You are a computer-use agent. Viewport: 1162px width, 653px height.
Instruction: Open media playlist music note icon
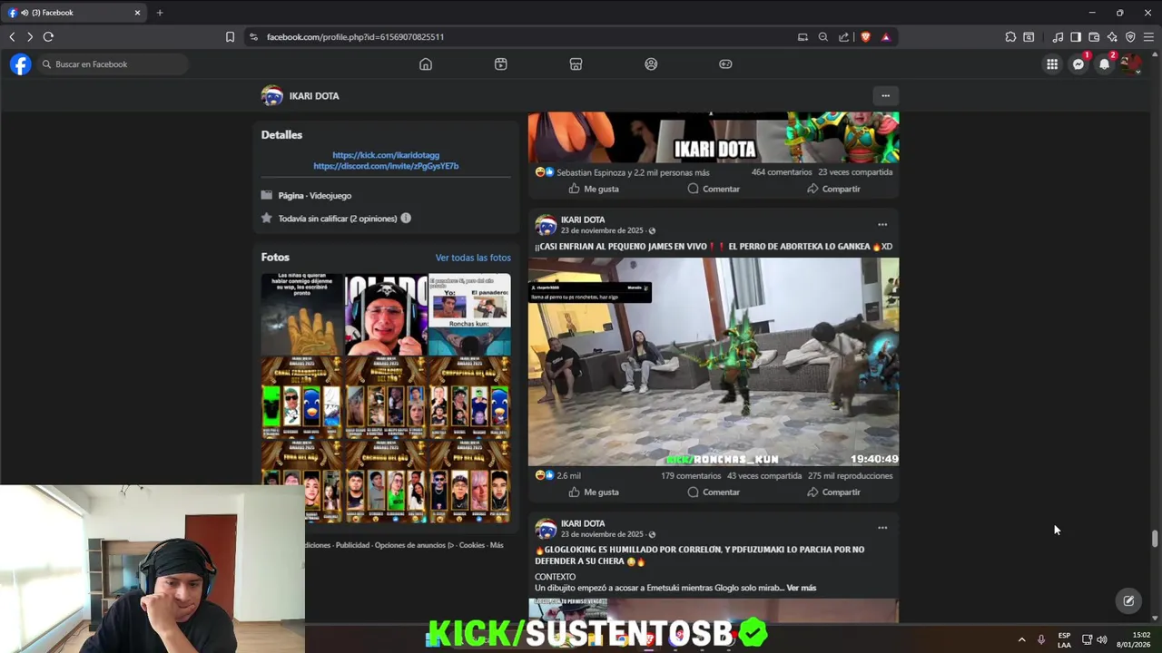point(1058,37)
